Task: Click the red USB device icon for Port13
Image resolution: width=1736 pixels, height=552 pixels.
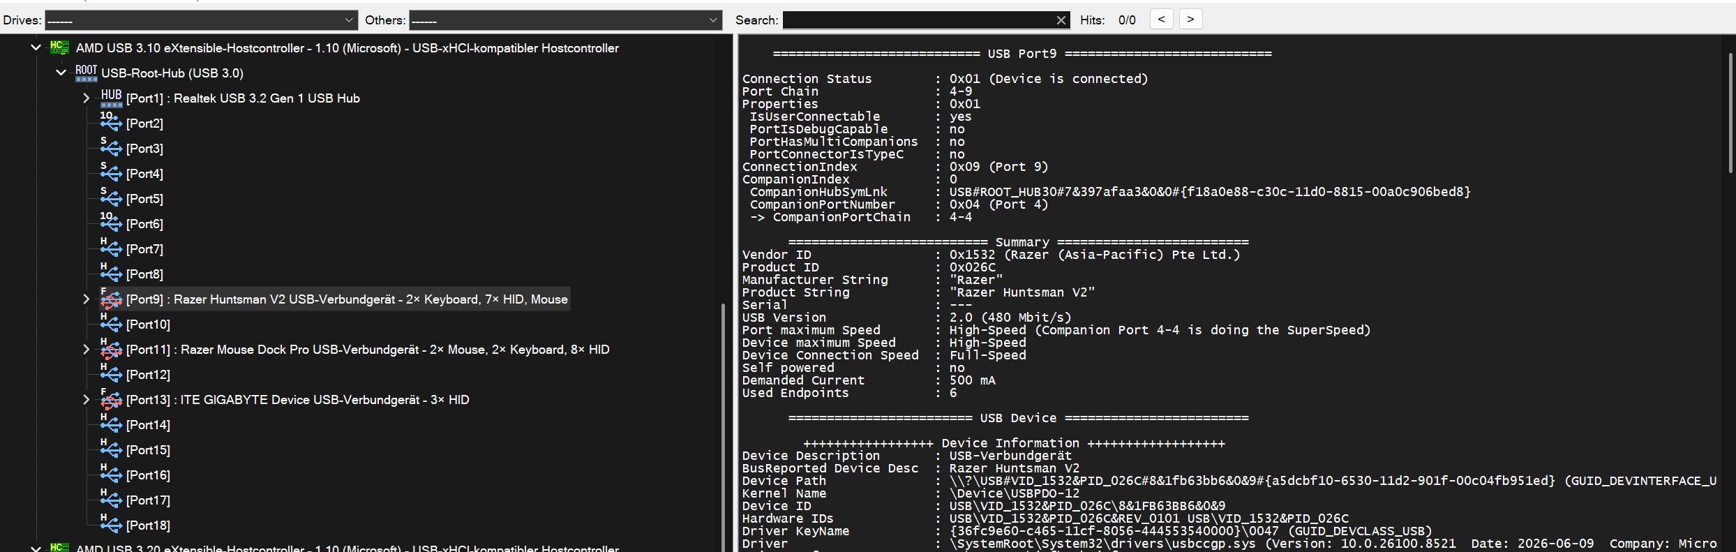Action: tap(110, 399)
